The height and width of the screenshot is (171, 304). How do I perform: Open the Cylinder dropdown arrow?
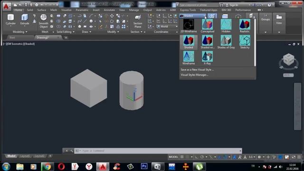(10, 26)
